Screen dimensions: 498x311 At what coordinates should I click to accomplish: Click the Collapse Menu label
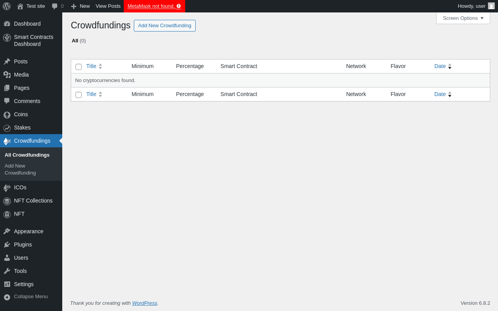[31, 297]
